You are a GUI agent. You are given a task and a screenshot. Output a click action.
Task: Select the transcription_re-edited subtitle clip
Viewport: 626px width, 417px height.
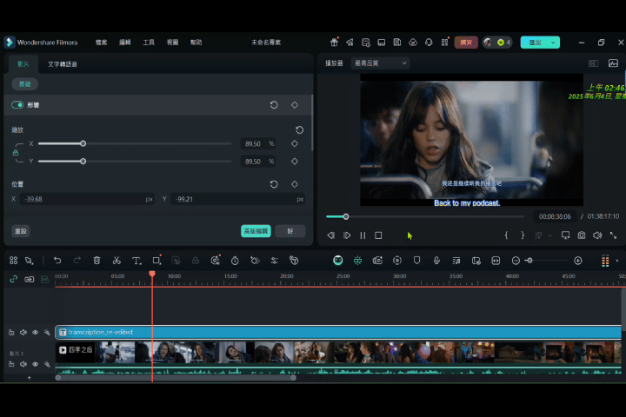(x=338, y=333)
